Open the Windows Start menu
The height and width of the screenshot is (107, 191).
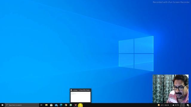[2, 105]
